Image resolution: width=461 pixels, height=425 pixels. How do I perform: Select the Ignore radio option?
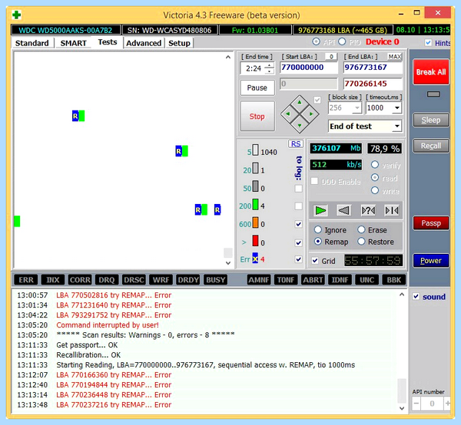tap(318, 229)
